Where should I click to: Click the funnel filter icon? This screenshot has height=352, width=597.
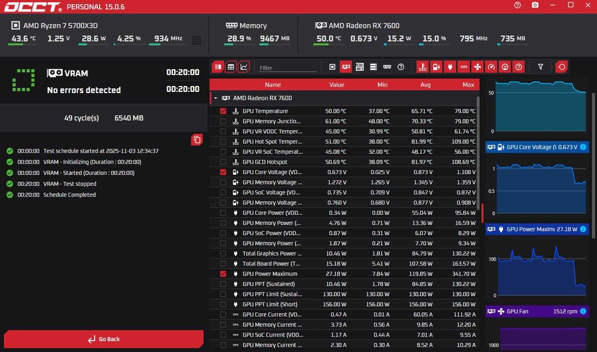[x=540, y=67]
